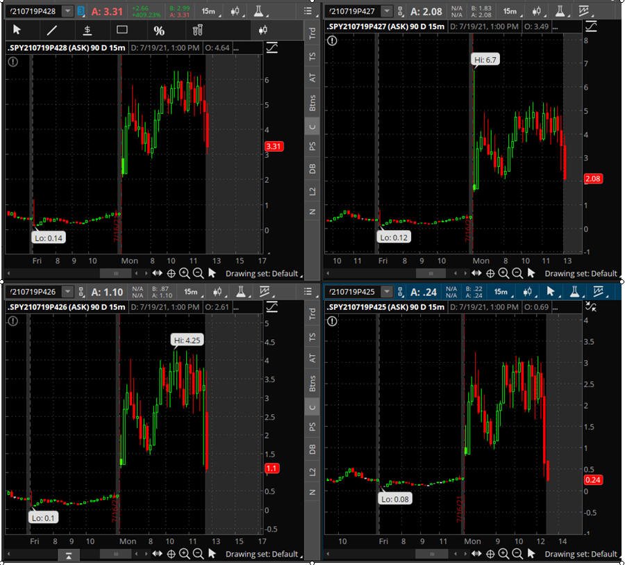Viewport: 625px width, 565px height.
Task: Open Drawing set: Default under P425 chart
Action: coord(582,554)
